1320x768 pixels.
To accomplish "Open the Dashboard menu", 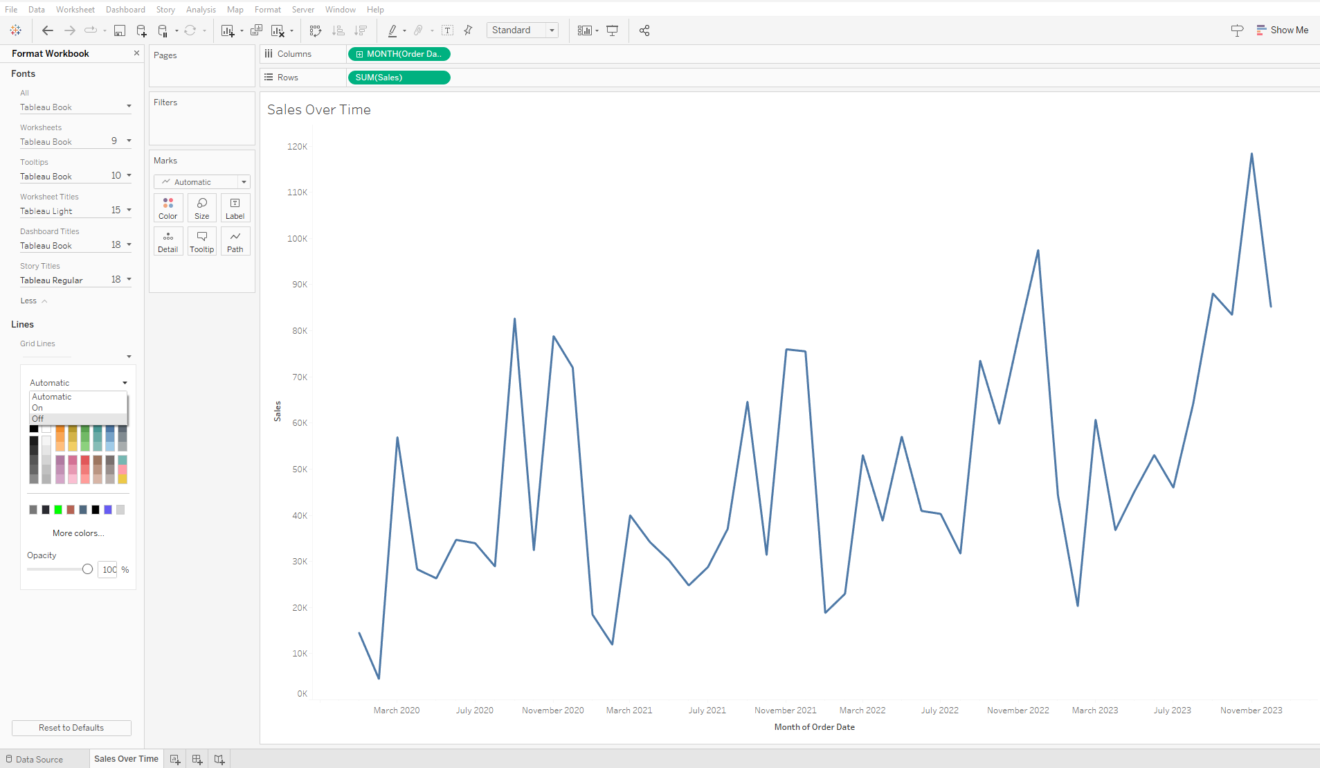I will [125, 10].
